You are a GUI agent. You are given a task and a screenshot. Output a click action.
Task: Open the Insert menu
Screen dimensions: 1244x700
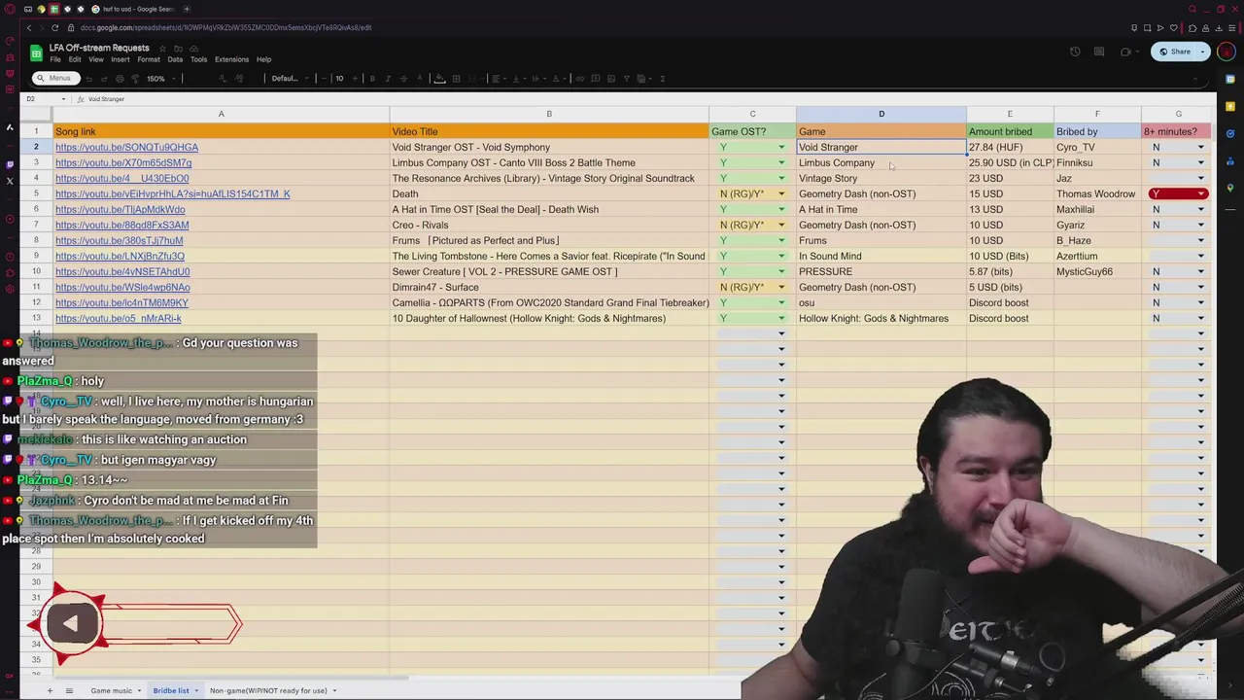(121, 59)
